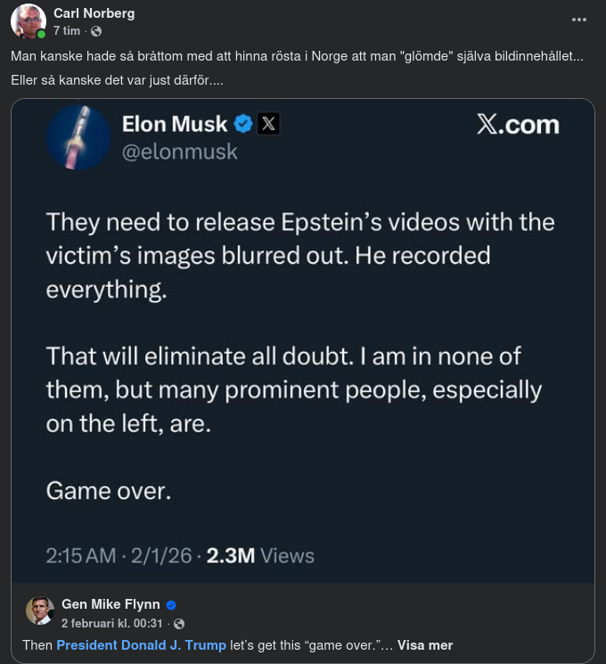Open the Gen Mike Flynn profile name link
The width and height of the screenshot is (606, 664).
pyautogui.click(x=111, y=604)
